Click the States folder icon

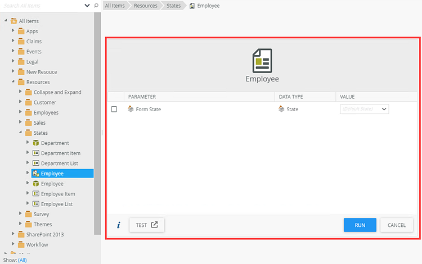[x=28, y=133]
